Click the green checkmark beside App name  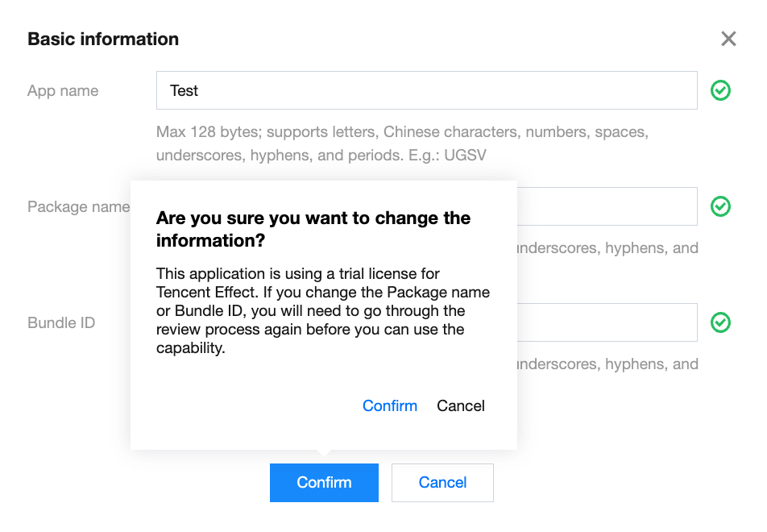pyautogui.click(x=720, y=90)
